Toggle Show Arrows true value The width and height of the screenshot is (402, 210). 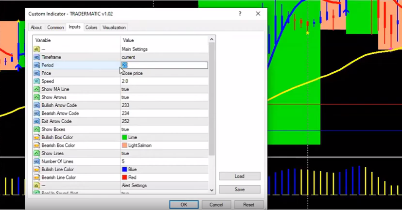point(125,97)
